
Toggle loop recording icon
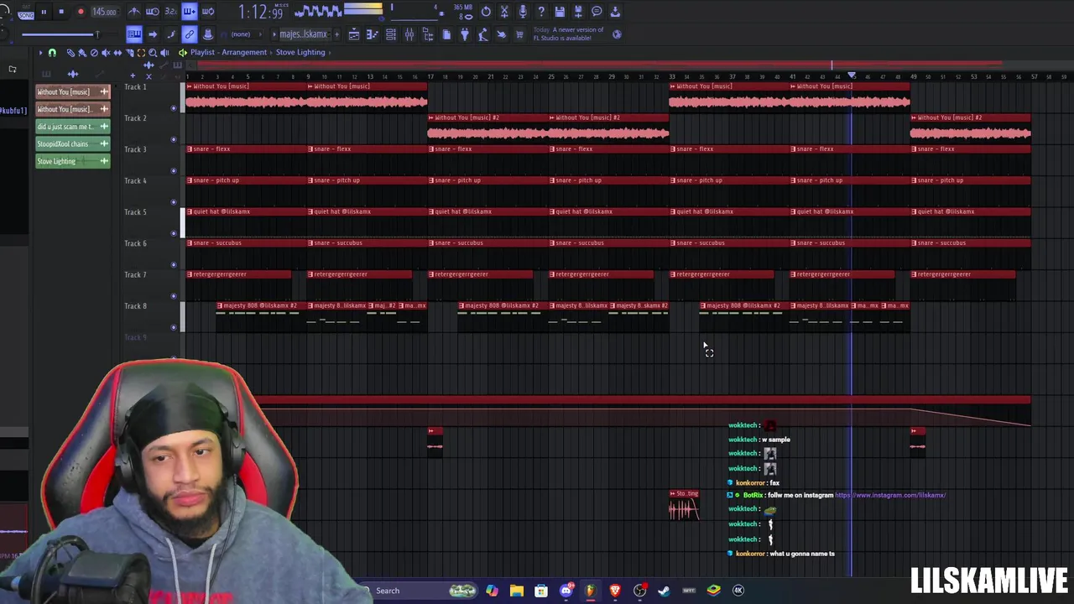[x=208, y=12]
